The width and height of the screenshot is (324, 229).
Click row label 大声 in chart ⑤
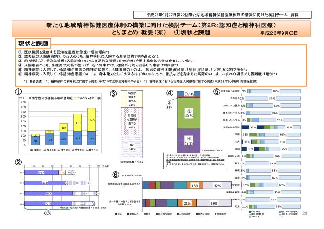coord(237,142)
